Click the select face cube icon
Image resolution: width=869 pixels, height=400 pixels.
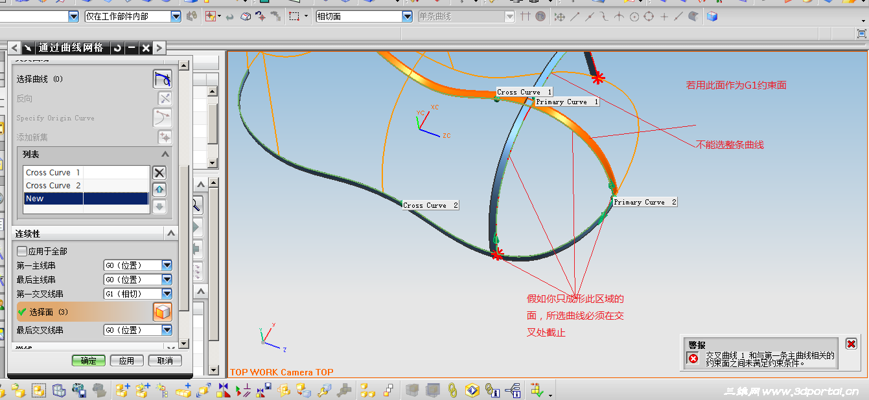click(163, 311)
